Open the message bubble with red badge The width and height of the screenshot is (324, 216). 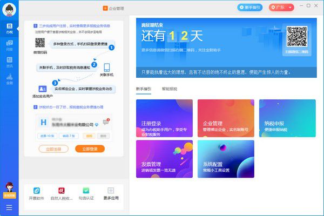106,122
